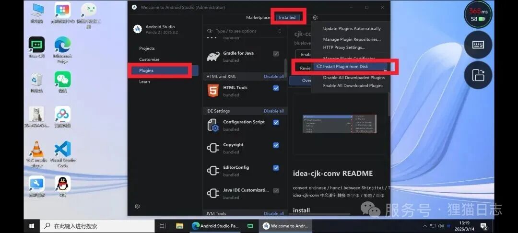
Task: Open the Recycle Bin desktop icon
Action: tap(36, 82)
